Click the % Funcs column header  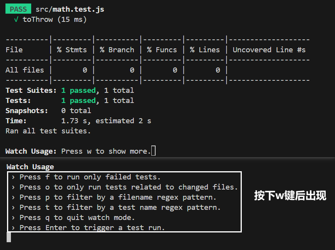click(x=162, y=50)
